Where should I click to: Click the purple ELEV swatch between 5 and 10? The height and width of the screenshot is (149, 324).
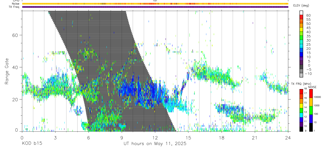point(301,59)
